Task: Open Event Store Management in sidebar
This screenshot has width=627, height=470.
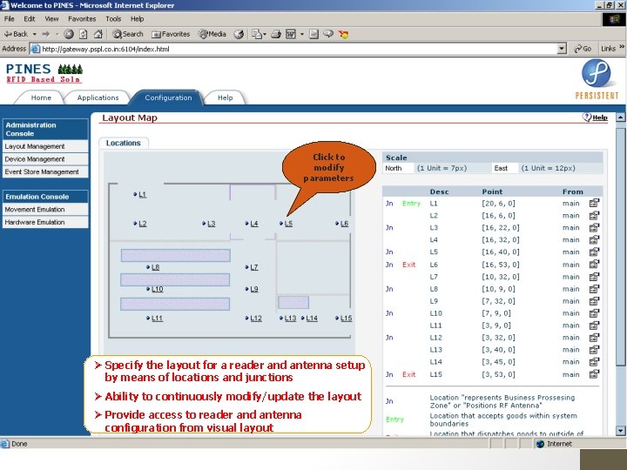Action: pyautogui.click(x=45, y=171)
